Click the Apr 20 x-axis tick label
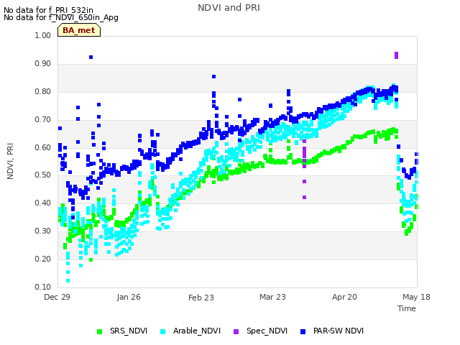460x345 pixels. [x=344, y=297]
